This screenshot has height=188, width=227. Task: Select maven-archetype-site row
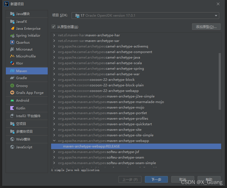click(x=136, y=130)
